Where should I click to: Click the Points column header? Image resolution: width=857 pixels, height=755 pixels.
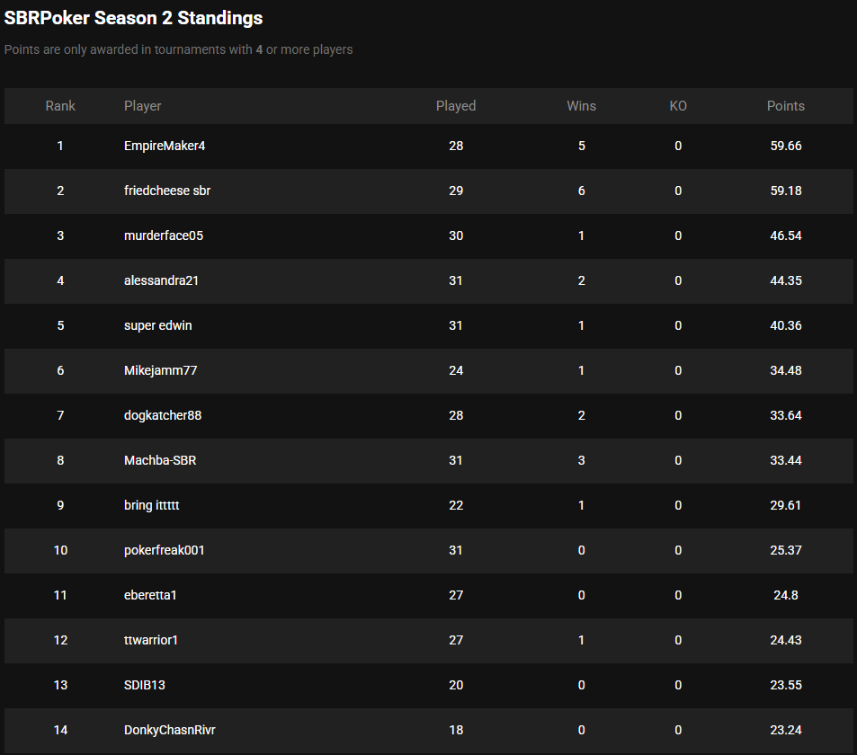[785, 106]
